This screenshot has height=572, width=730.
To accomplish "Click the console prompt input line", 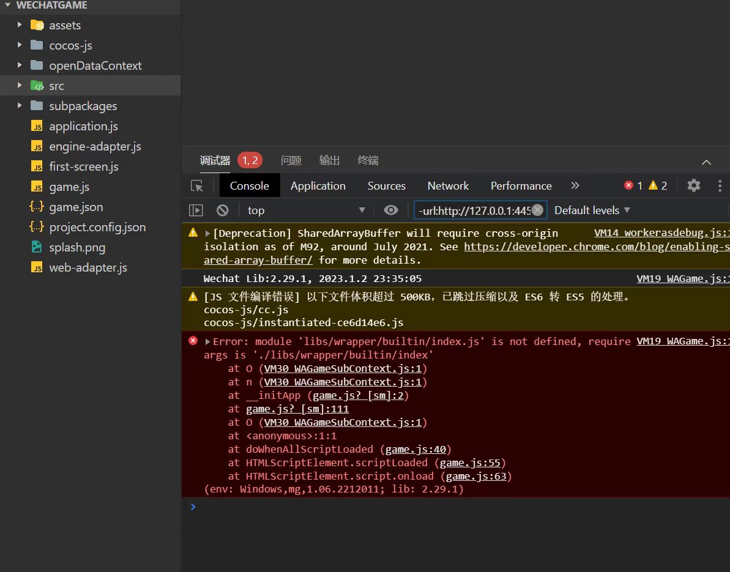I will (x=455, y=507).
